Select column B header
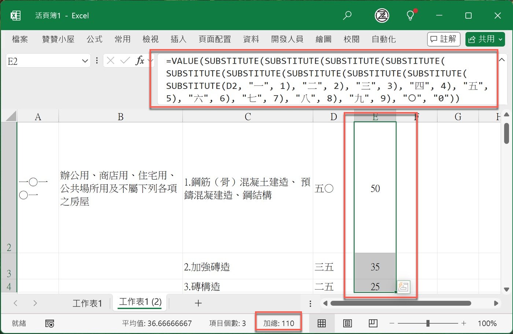 (121, 117)
